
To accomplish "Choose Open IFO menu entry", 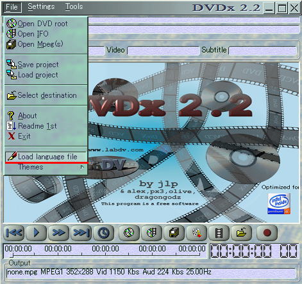I will click(x=46, y=34).
